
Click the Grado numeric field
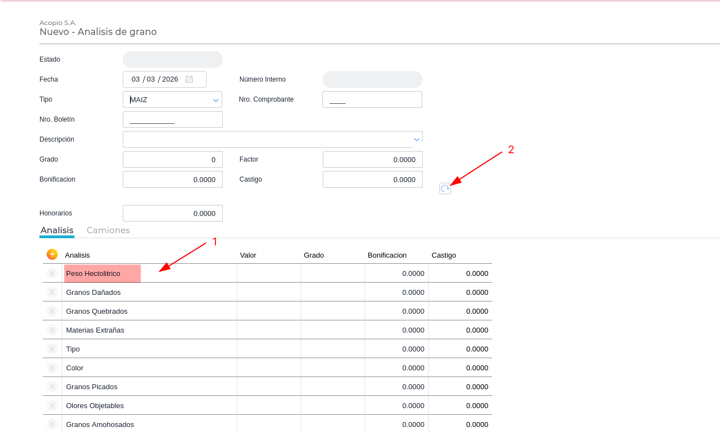click(x=172, y=159)
